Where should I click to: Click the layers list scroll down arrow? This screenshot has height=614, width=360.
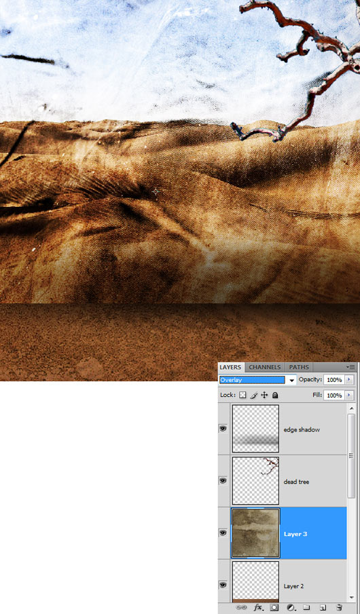(x=351, y=598)
